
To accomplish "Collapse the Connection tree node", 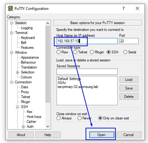I will click(11, 82).
